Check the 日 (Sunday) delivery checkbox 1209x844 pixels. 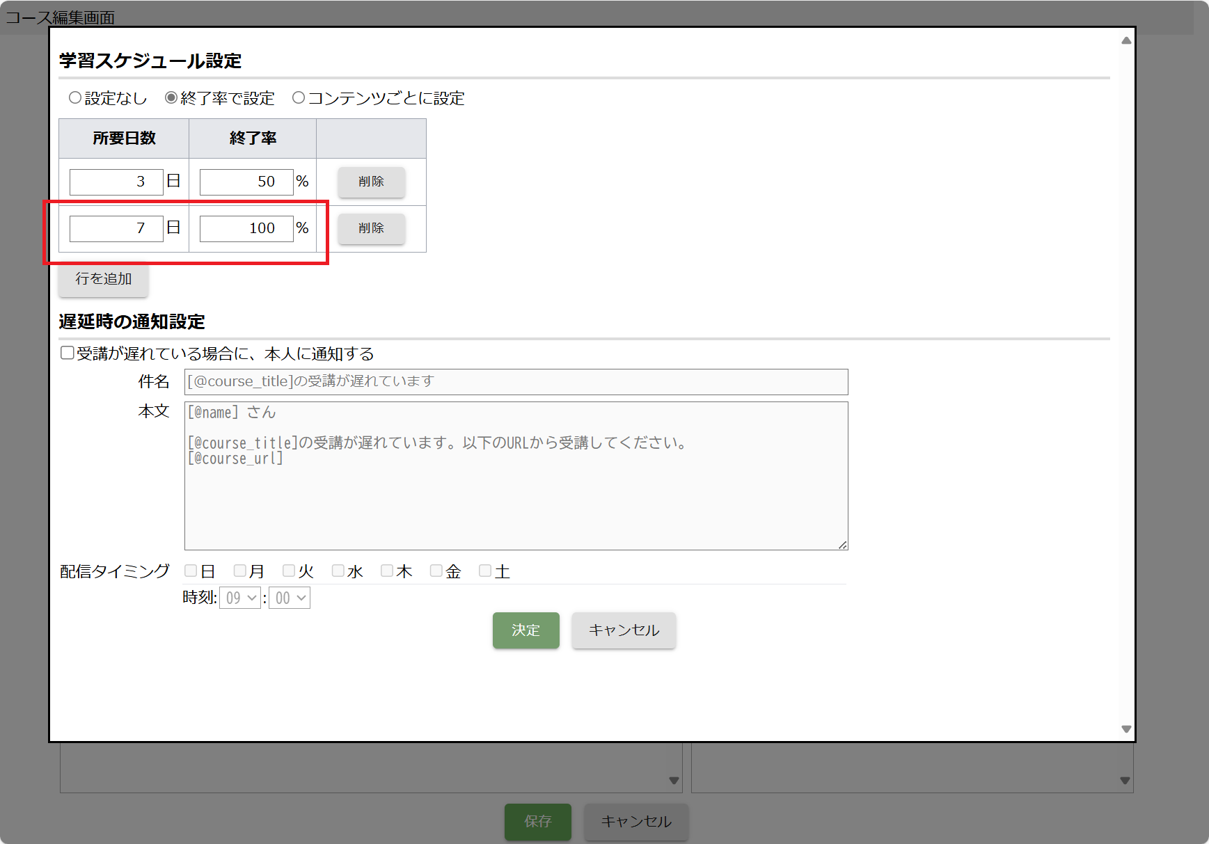pyautogui.click(x=191, y=571)
